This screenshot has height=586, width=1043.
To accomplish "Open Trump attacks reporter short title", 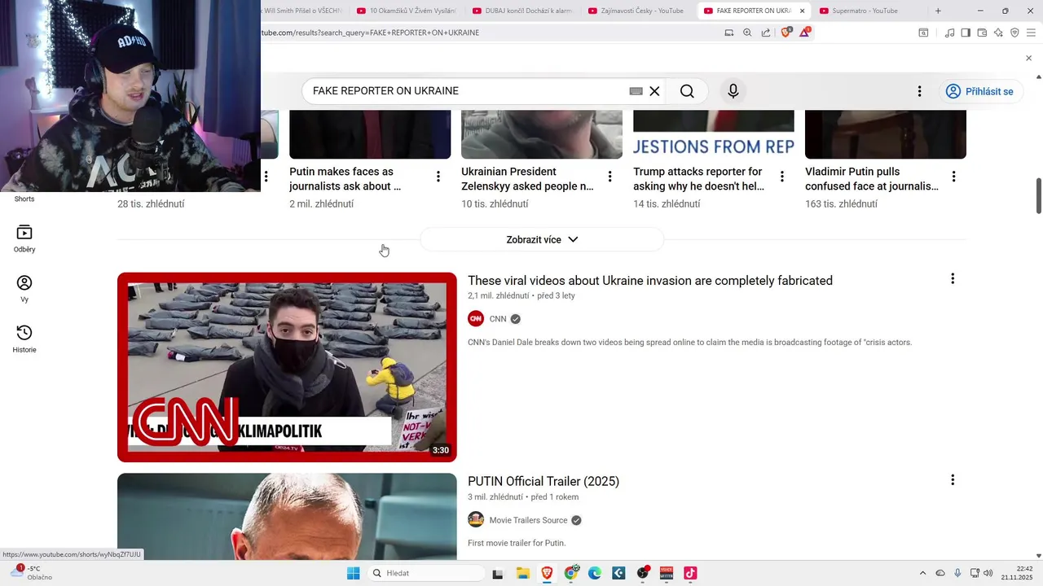I will (699, 179).
